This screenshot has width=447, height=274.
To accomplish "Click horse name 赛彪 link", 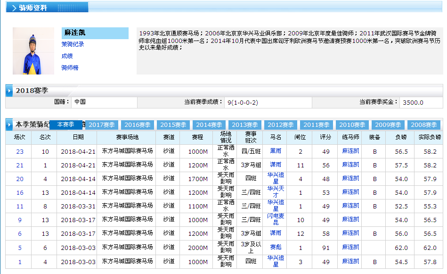I will 276,247.
